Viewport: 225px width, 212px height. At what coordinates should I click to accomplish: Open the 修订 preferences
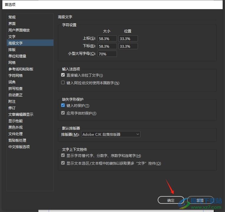point(30,108)
